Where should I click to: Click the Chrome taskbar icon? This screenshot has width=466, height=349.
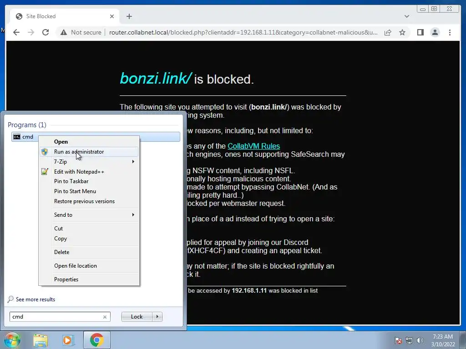point(96,340)
